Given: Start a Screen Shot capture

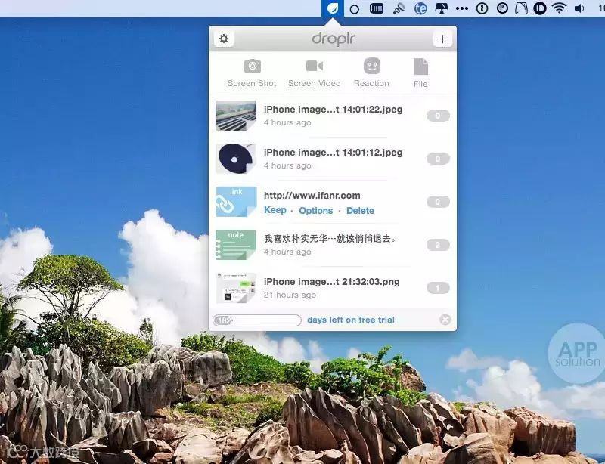Looking at the screenshot, I should pos(252,73).
